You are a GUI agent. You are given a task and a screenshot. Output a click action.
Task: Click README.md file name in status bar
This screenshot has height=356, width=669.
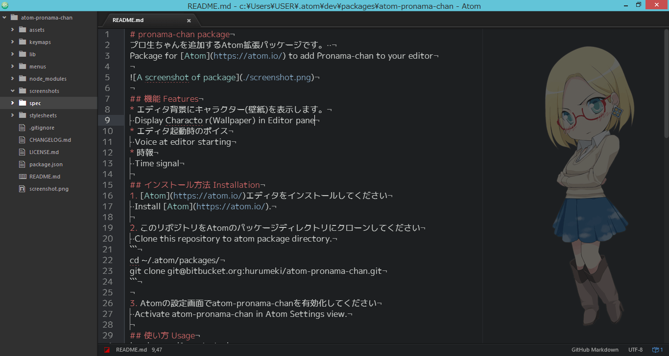point(131,350)
